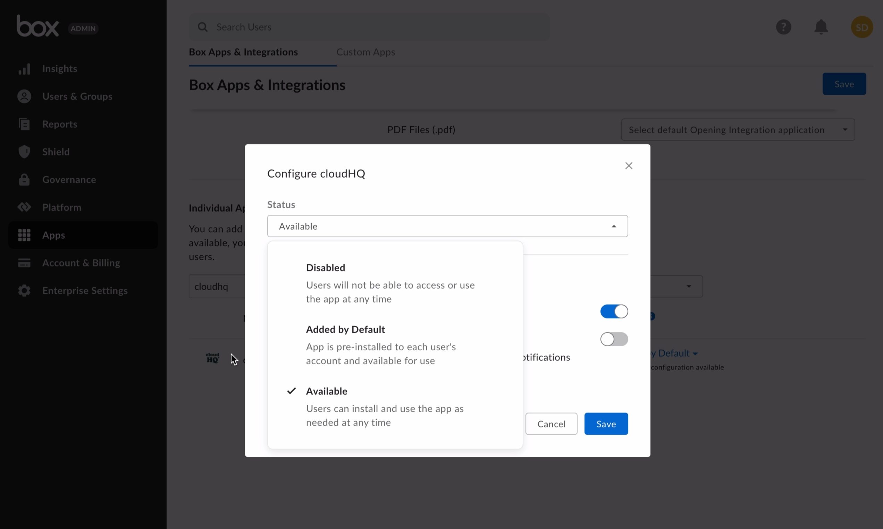Open Users & Groups section
The width and height of the screenshot is (883, 529).
[x=77, y=96]
